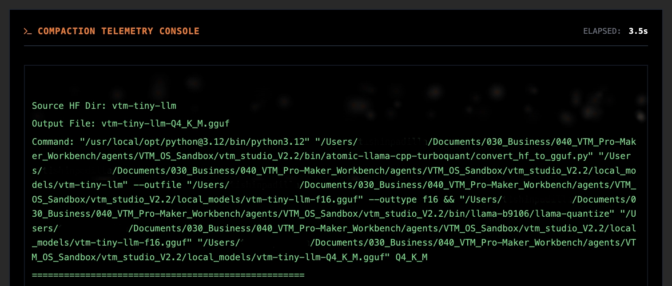
Task: Select the "/usr/local/opt/python@3.12/bin/python3.12" interpreter path
Action: (195, 142)
